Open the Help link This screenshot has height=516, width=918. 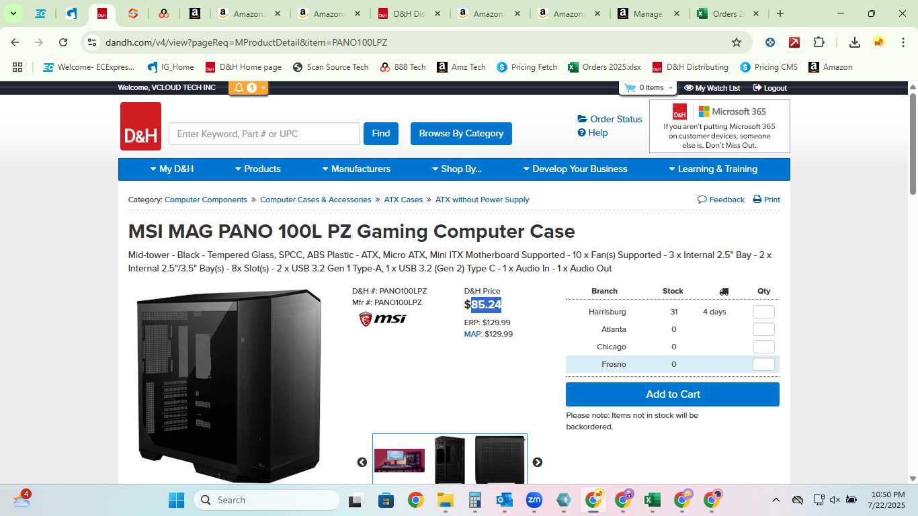pos(593,132)
